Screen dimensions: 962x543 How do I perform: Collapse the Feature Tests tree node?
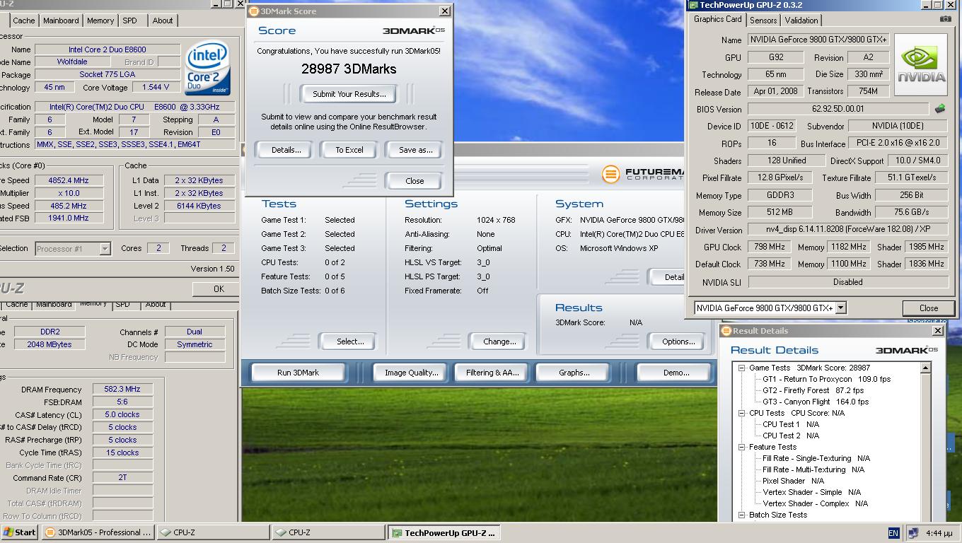click(x=742, y=447)
